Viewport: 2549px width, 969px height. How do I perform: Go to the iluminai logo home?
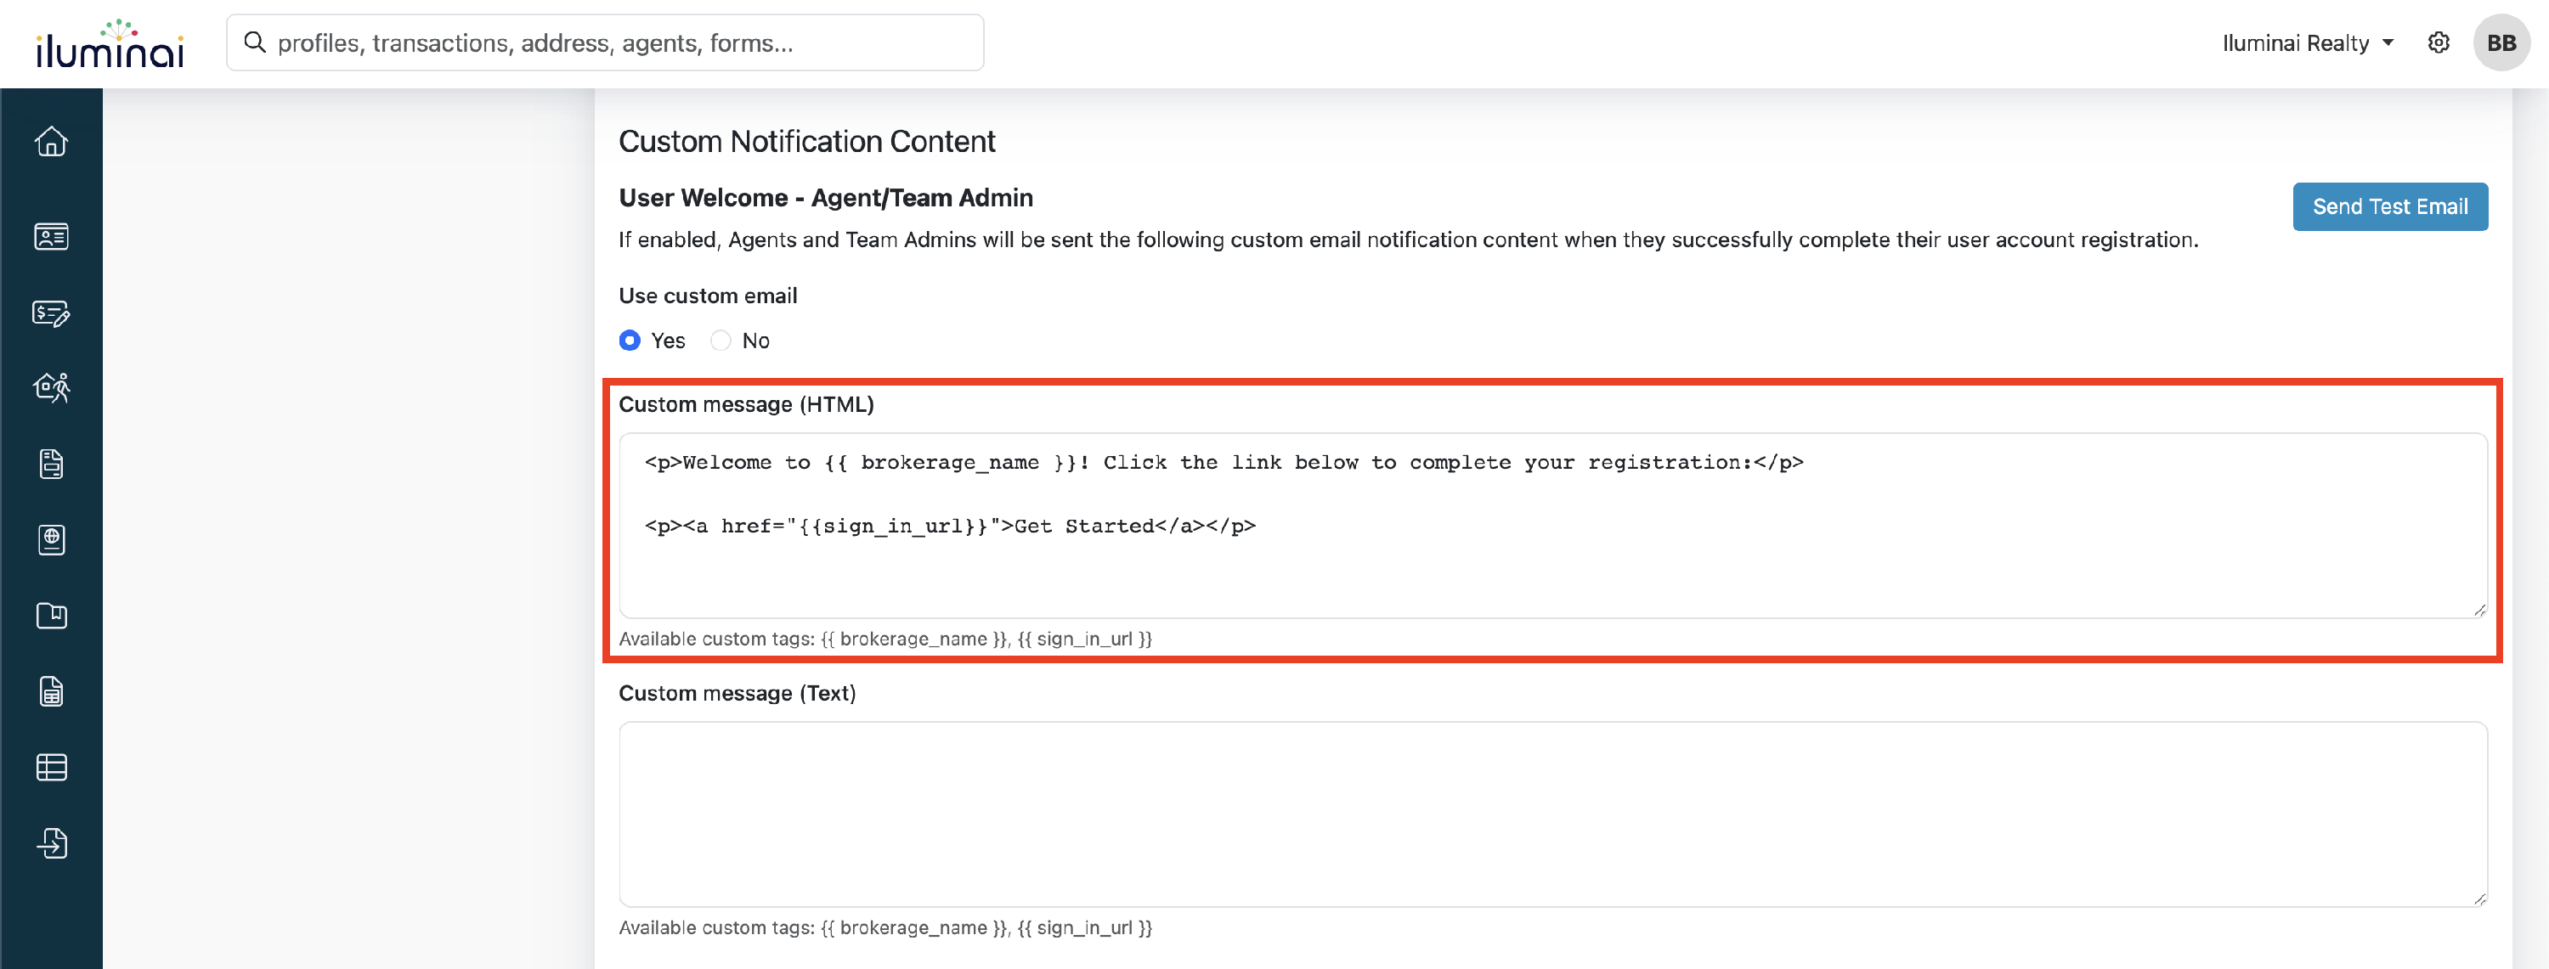point(110,43)
